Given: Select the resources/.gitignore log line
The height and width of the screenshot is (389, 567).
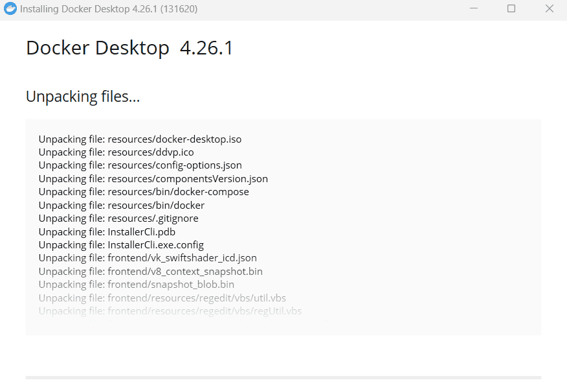Looking at the screenshot, I should coord(118,218).
